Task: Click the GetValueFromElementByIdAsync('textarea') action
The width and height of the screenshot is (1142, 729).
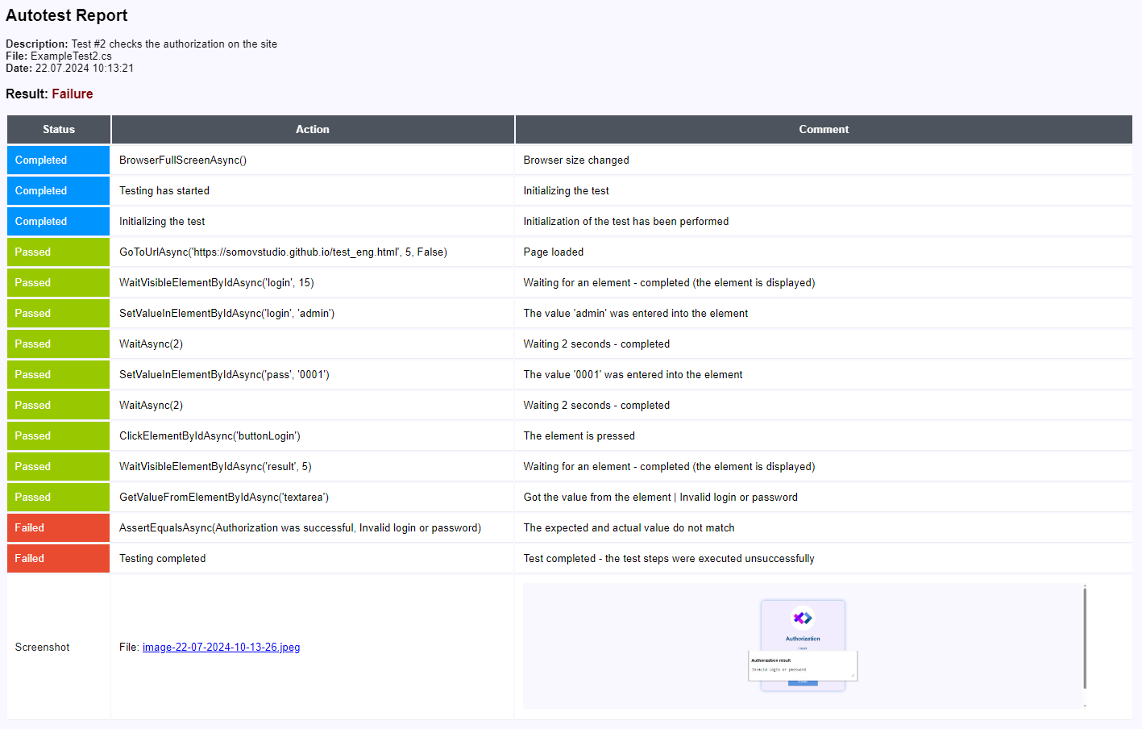Action: (224, 498)
